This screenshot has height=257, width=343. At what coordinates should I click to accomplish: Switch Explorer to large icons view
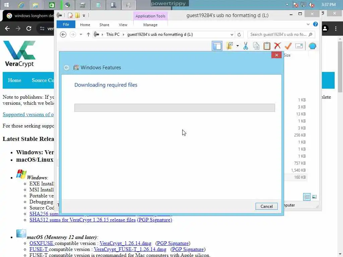[314, 197]
